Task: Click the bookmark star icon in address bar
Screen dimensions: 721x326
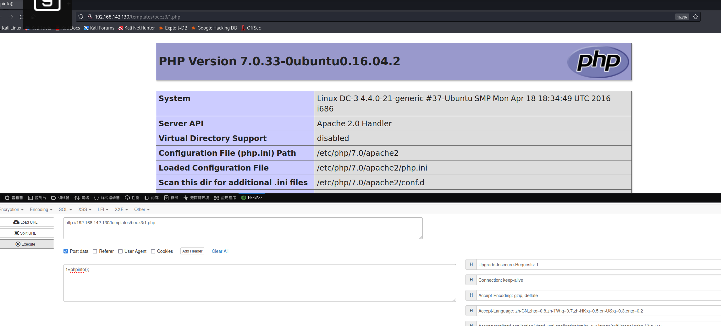Action: tap(695, 17)
